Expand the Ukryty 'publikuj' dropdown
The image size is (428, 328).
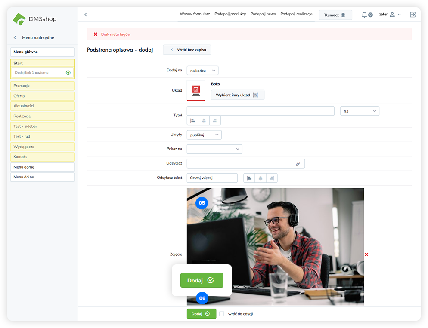[x=204, y=135]
